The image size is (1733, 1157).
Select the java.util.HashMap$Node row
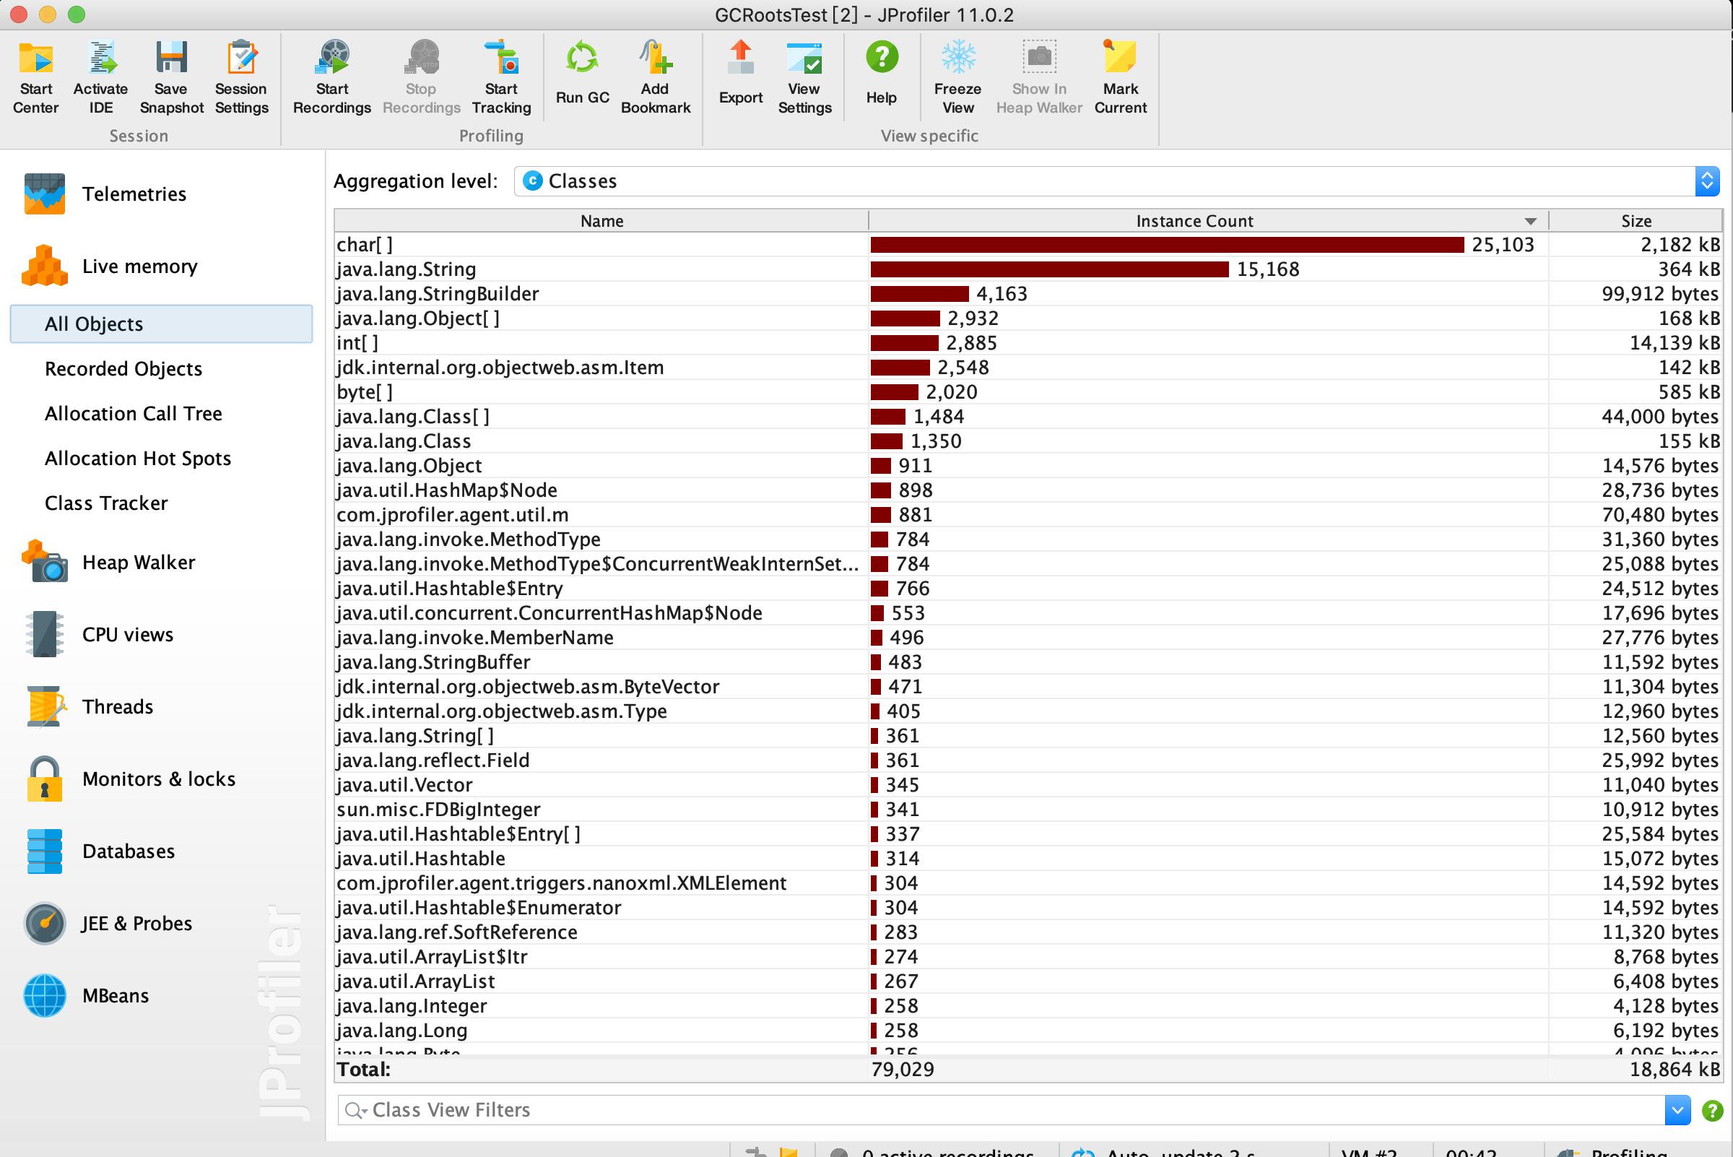click(x=1028, y=490)
